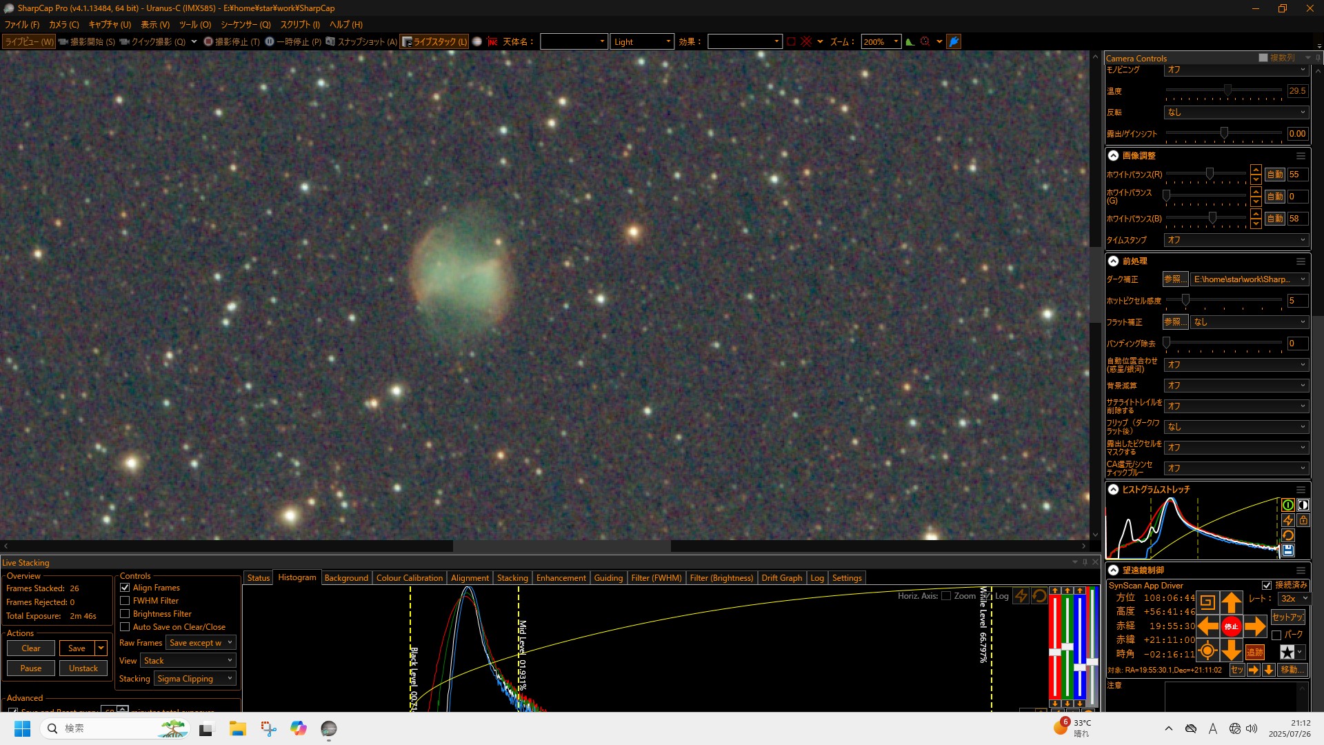Click the blue save stretch disk icon
The height and width of the screenshot is (745, 1324).
pyautogui.click(x=1287, y=550)
